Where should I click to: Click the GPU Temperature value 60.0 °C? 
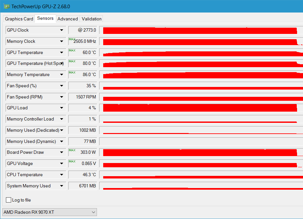pos(83,52)
